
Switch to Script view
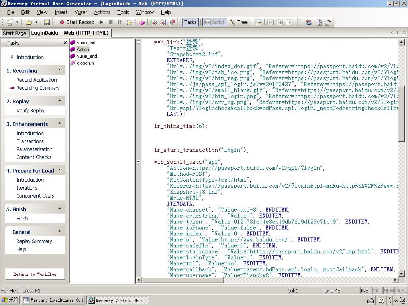pyautogui.click(x=214, y=22)
